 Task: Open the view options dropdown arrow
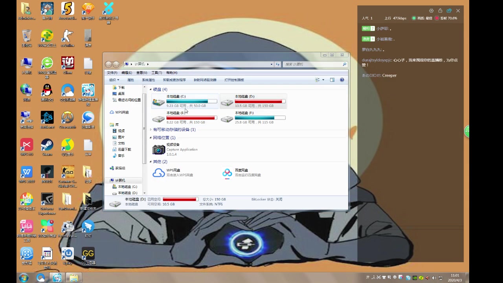(323, 80)
